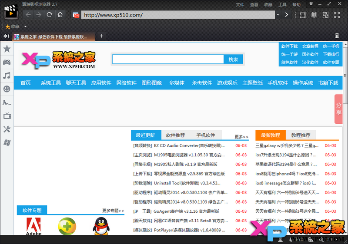Expand the 收藏 bookmarks bar dropdown arrow
Image resolution: width=348 pixels, height=244 pixels.
pyautogui.click(x=25, y=26)
